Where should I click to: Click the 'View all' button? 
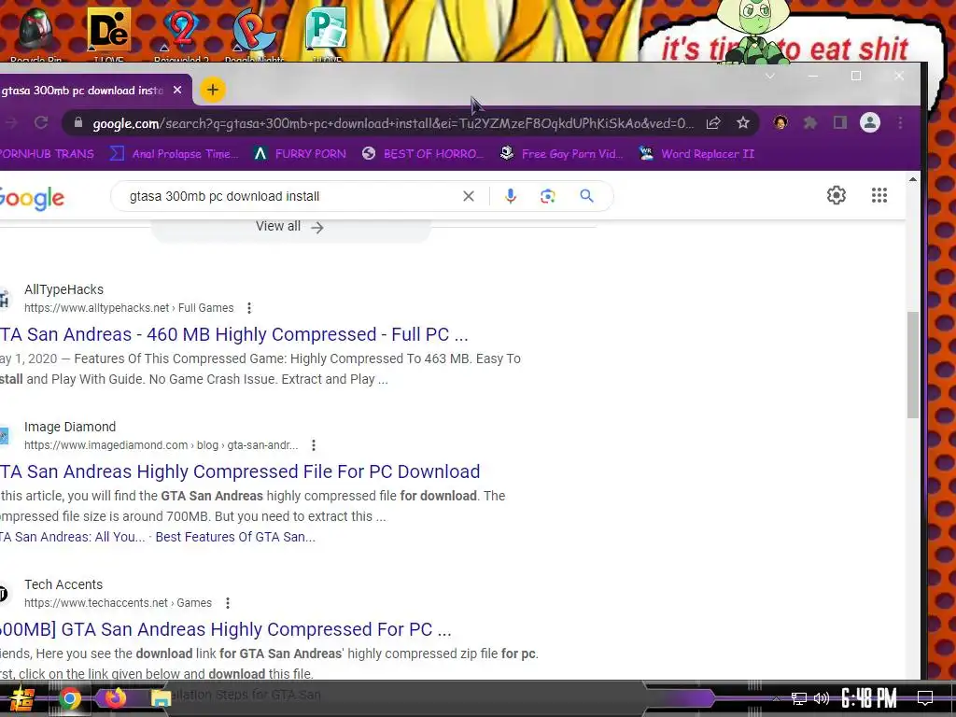tap(290, 227)
